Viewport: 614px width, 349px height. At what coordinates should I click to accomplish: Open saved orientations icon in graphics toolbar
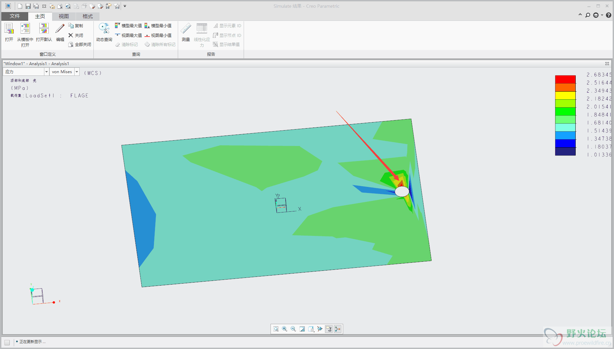(x=311, y=329)
